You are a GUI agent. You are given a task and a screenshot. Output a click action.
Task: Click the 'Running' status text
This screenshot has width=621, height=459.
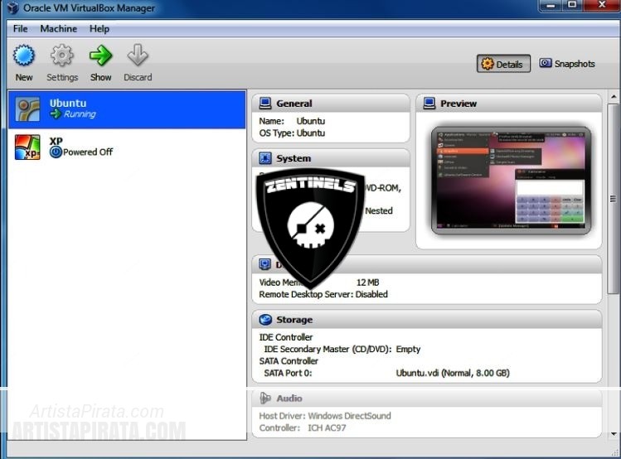(x=80, y=114)
